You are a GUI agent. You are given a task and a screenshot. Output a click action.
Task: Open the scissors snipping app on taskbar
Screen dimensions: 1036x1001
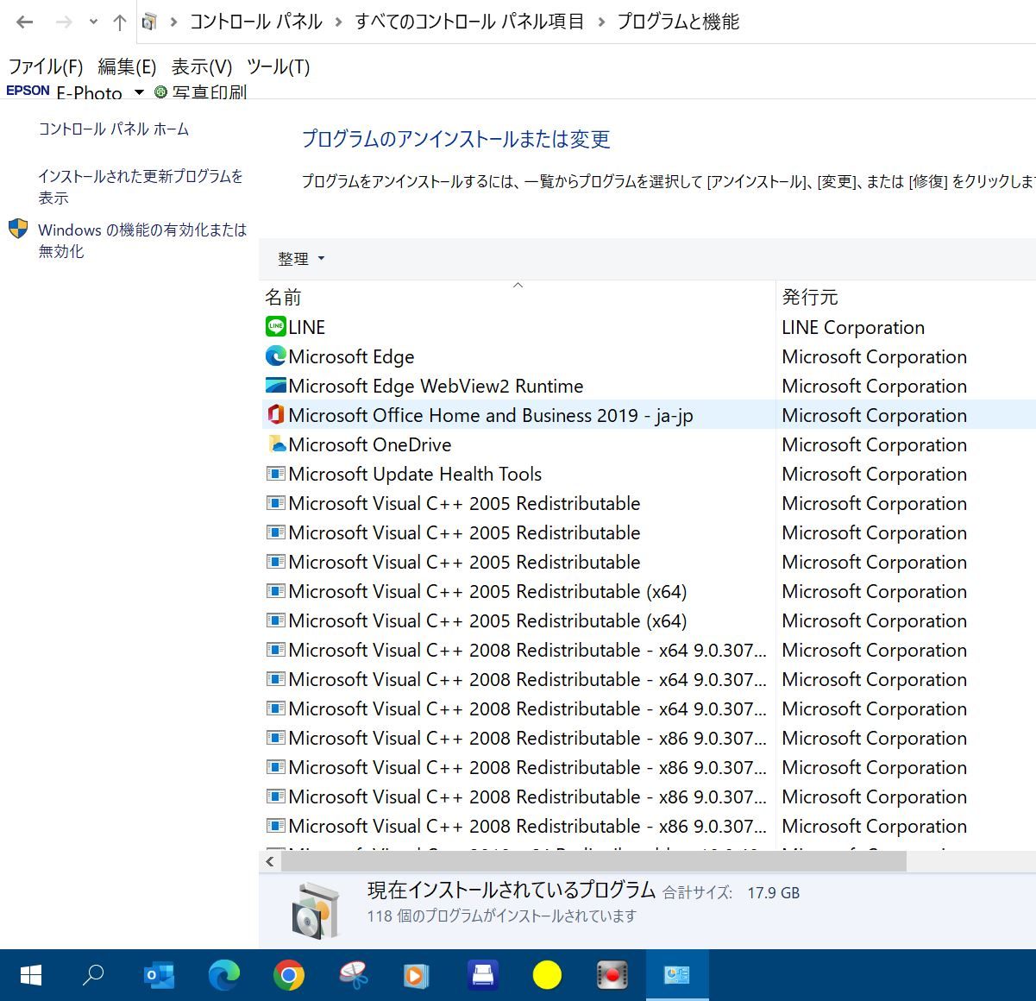pos(354,975)
